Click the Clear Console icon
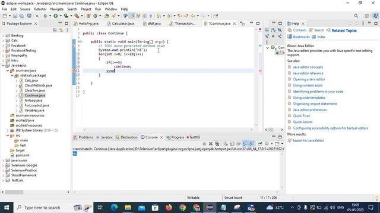This screenshot has width=380, height=213. 226,144
